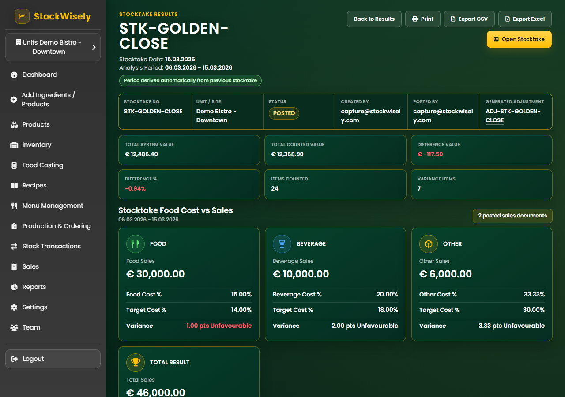
Task: Click the 2 posted sales documents badge
Action: [x=512, y=216]
